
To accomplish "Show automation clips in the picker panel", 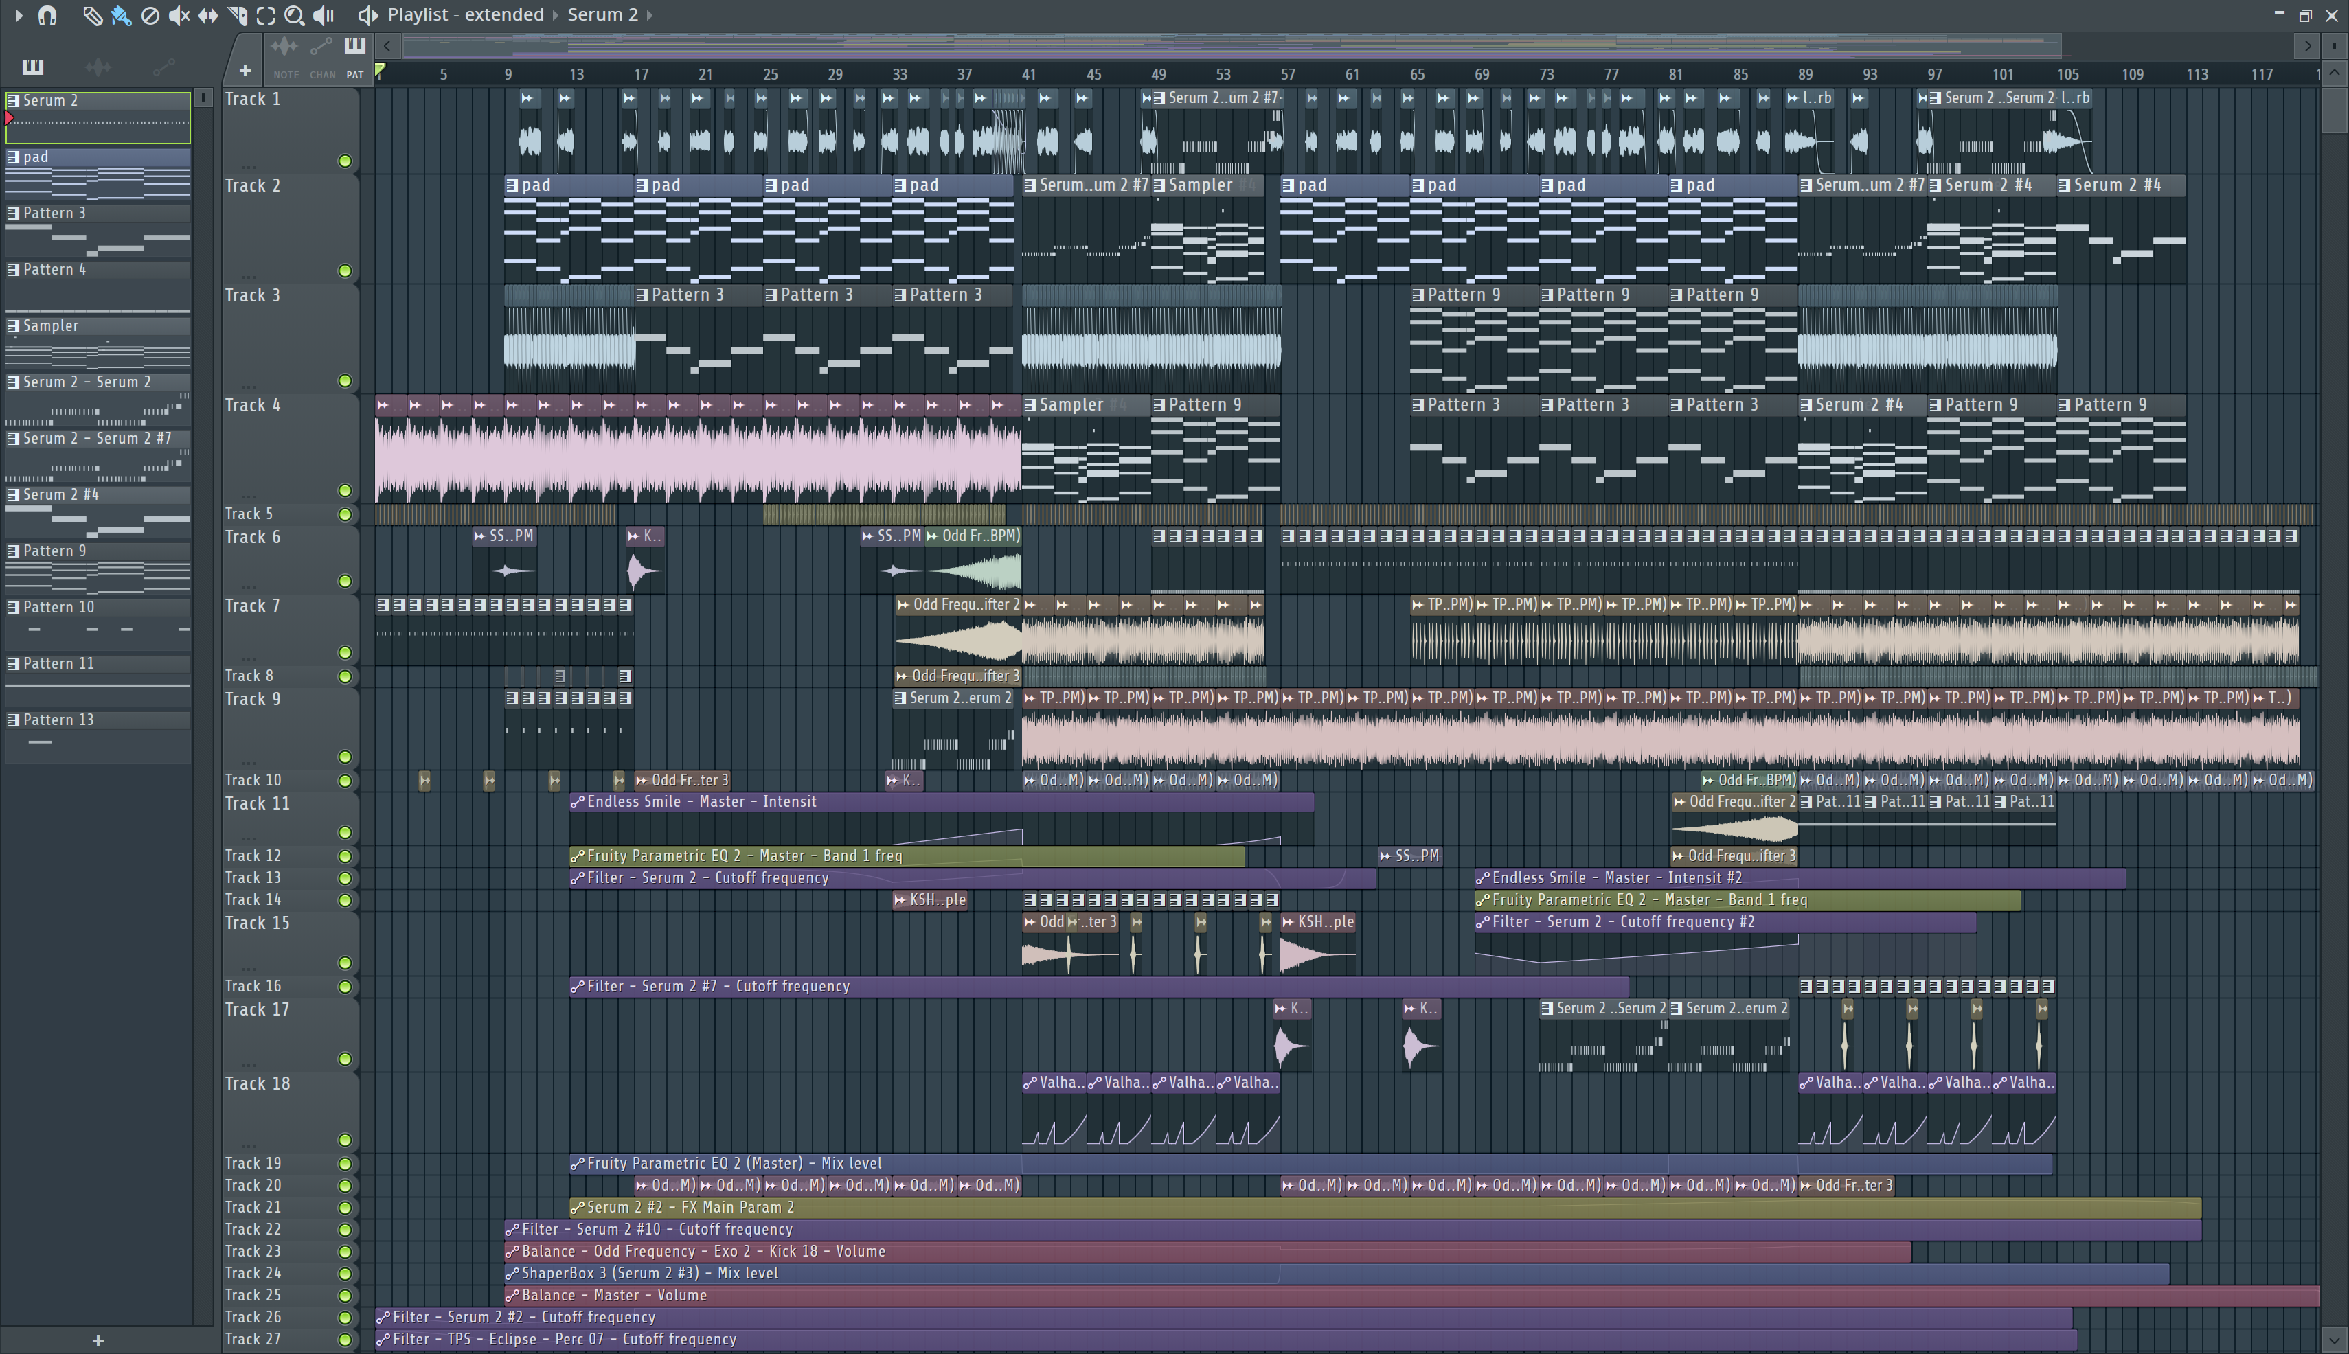I will (163, 66).
